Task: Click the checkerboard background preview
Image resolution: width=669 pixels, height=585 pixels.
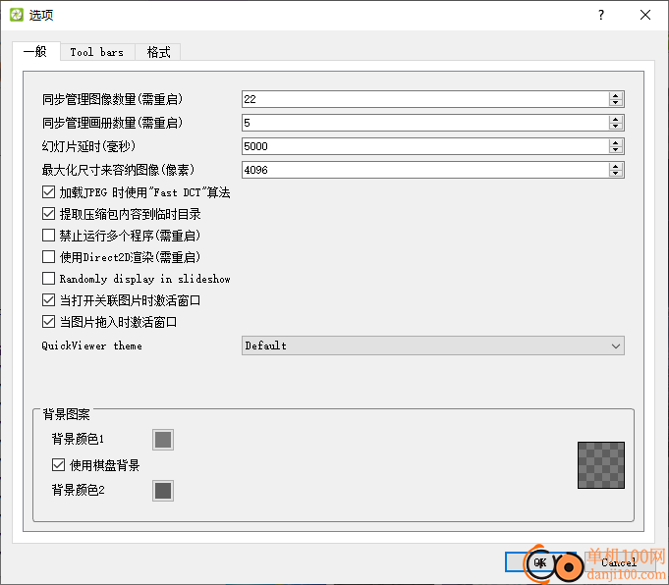Action: pyautogui.click(x=601, y=465)
